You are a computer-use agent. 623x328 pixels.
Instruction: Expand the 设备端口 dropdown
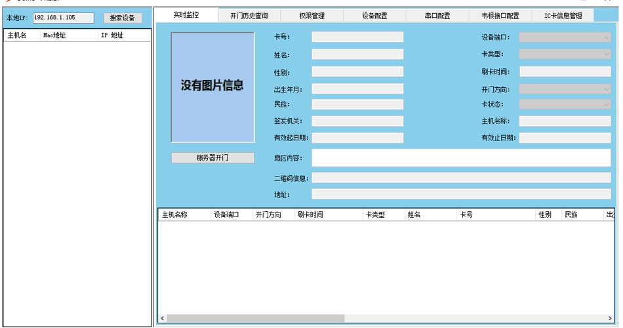pyautogui.click(x=606, y=37)
